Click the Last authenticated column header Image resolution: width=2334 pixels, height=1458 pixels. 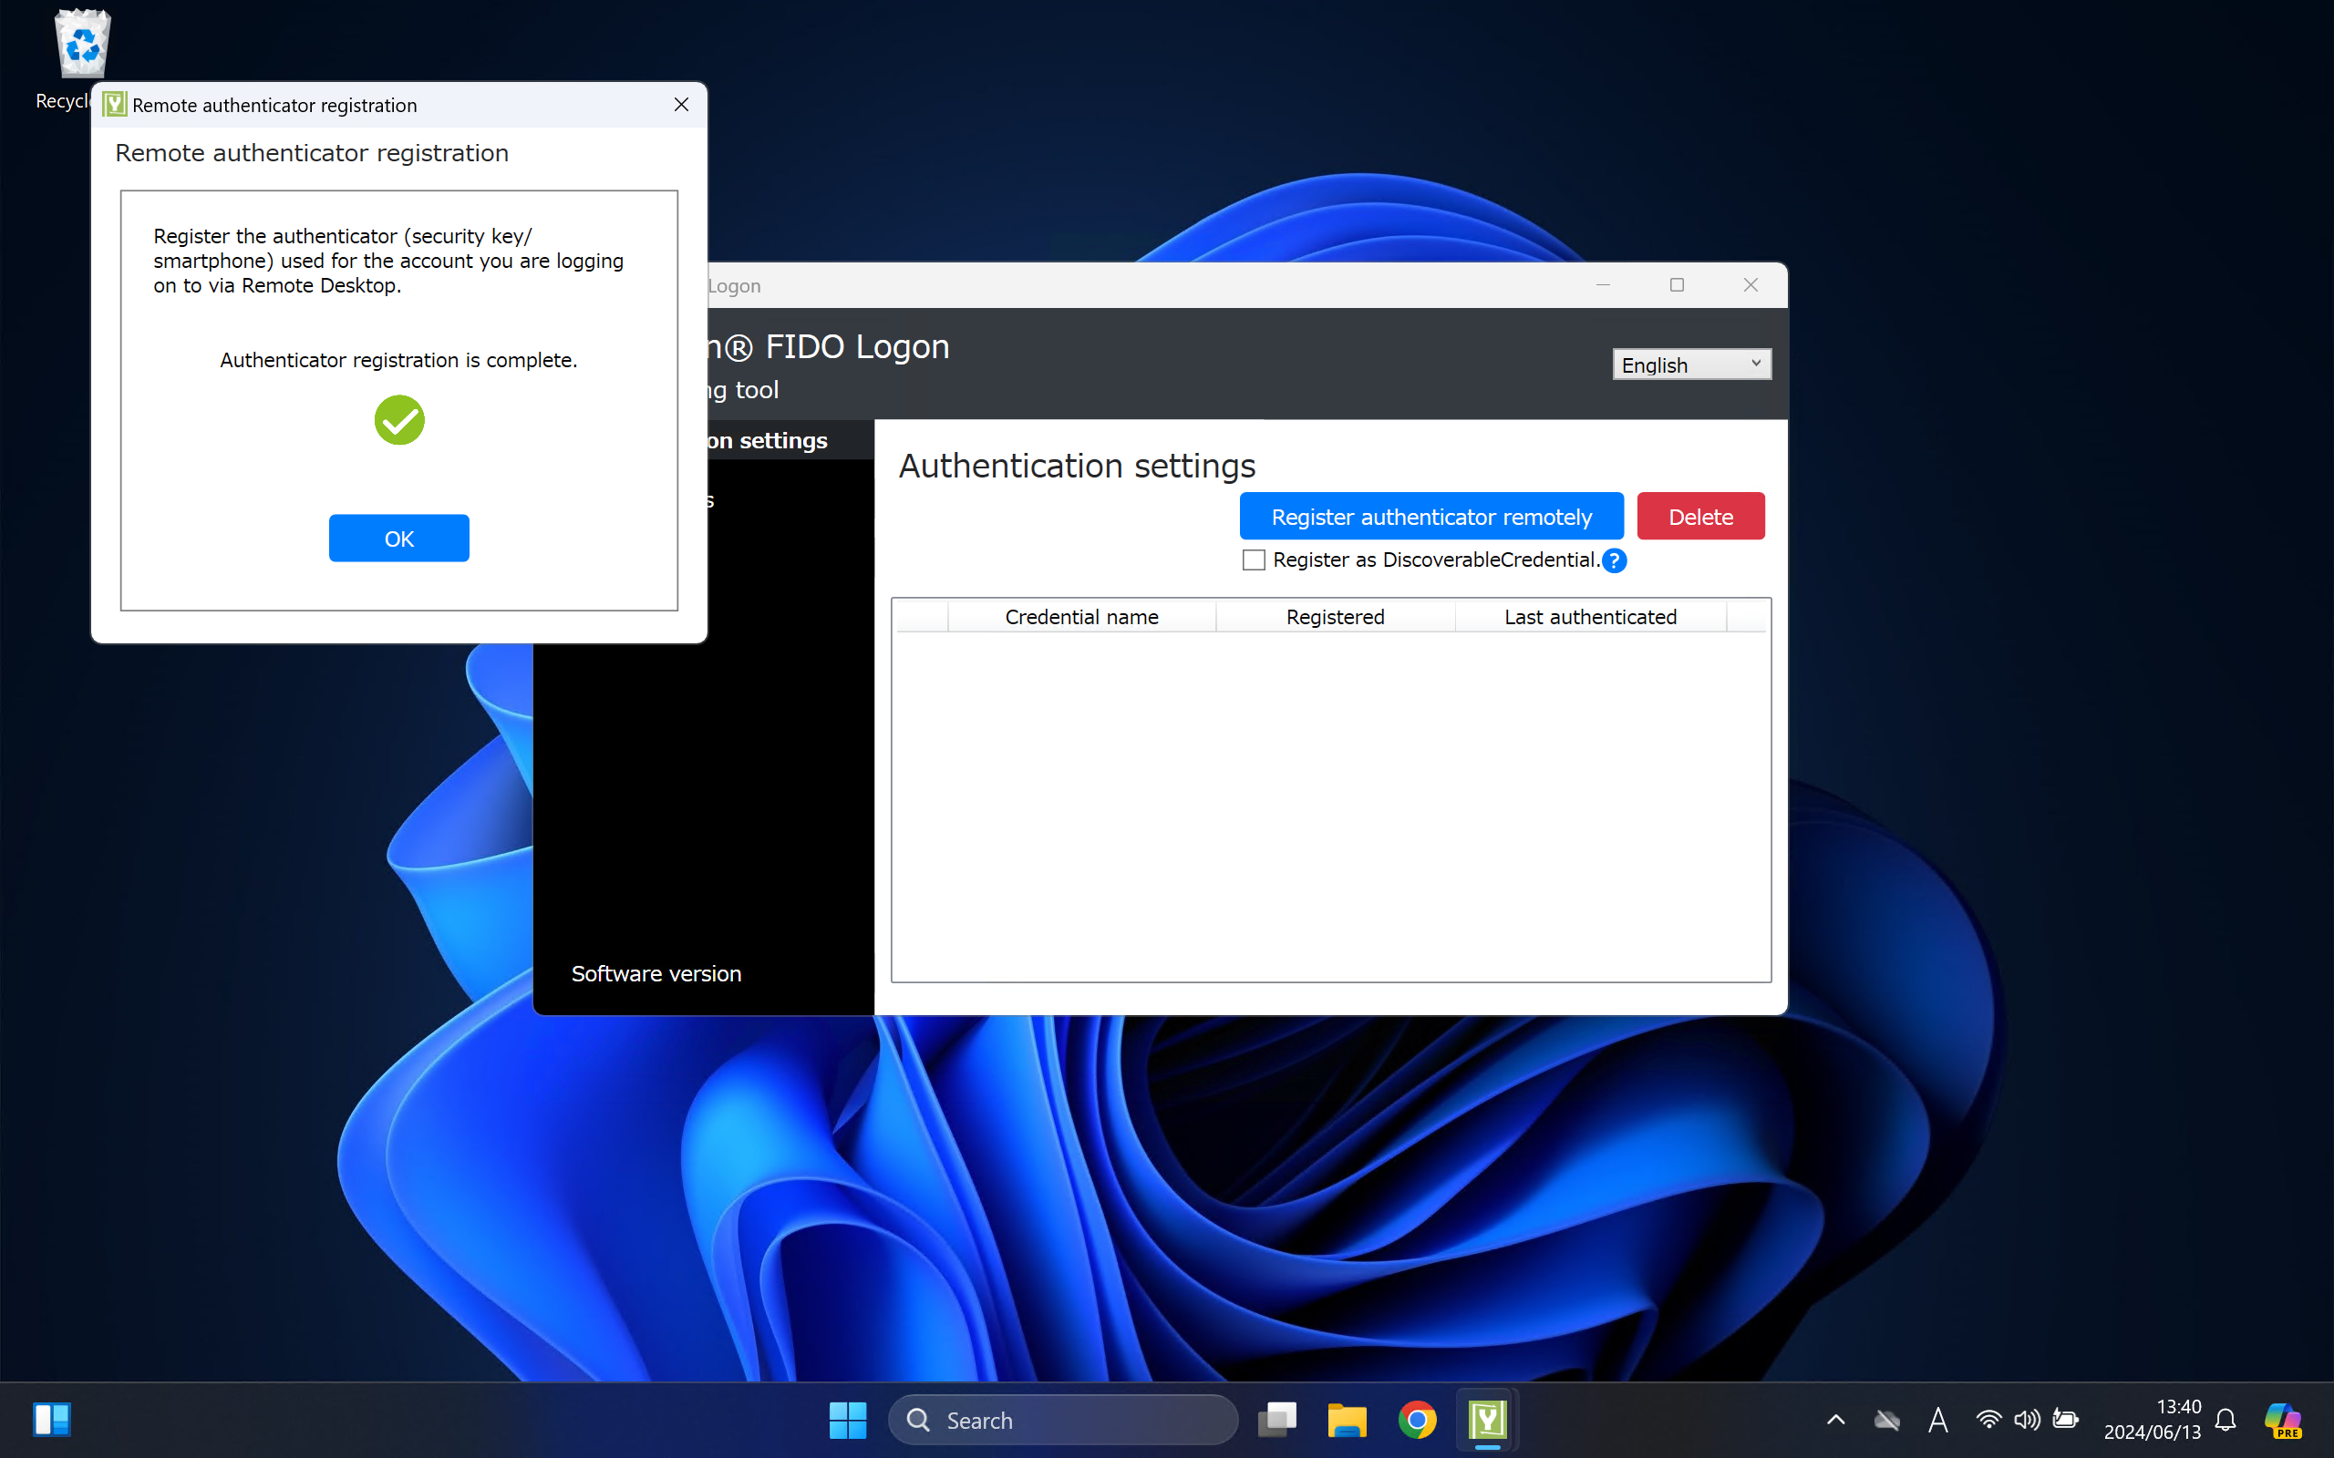[x=1590, y=617]
